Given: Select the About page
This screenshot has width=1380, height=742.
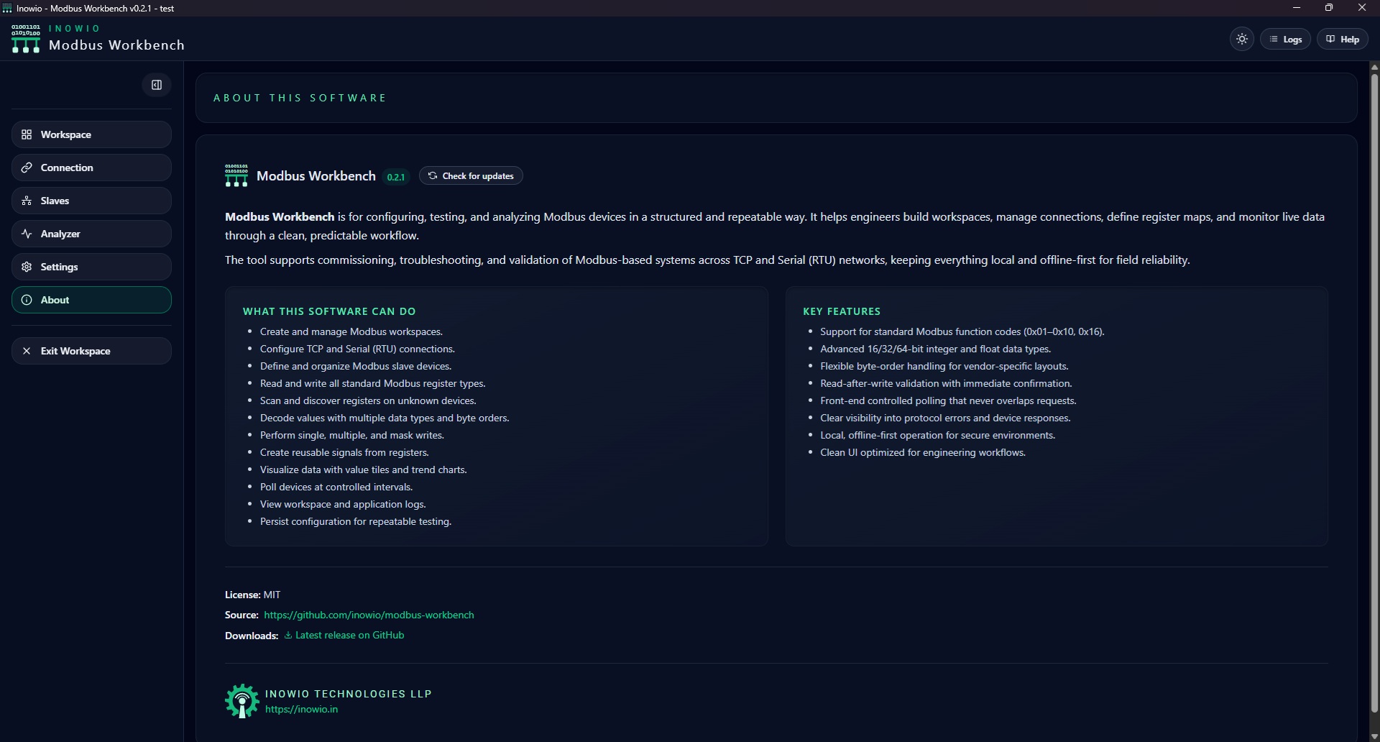Looking at the screenshot, I should click(x=91, y=300).
